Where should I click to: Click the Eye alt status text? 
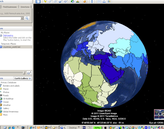[157, 123]
